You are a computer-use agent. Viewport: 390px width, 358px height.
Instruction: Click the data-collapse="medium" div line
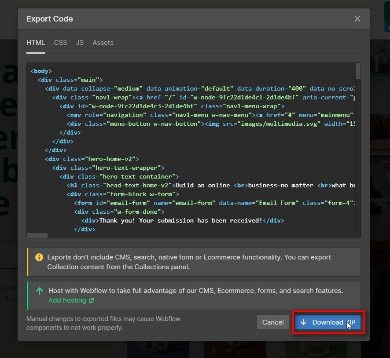pos(200,89)
